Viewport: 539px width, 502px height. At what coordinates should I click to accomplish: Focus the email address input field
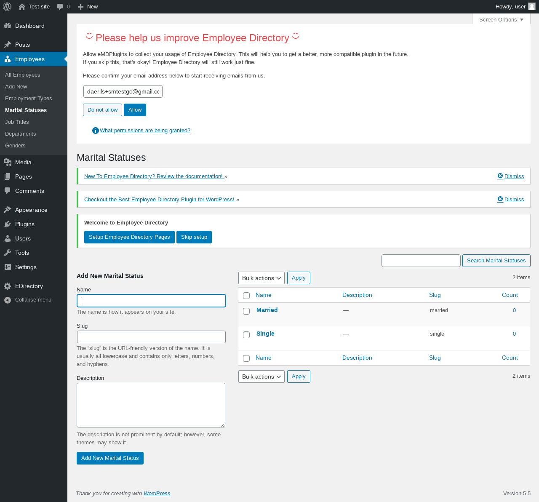[x=123, y=91]
